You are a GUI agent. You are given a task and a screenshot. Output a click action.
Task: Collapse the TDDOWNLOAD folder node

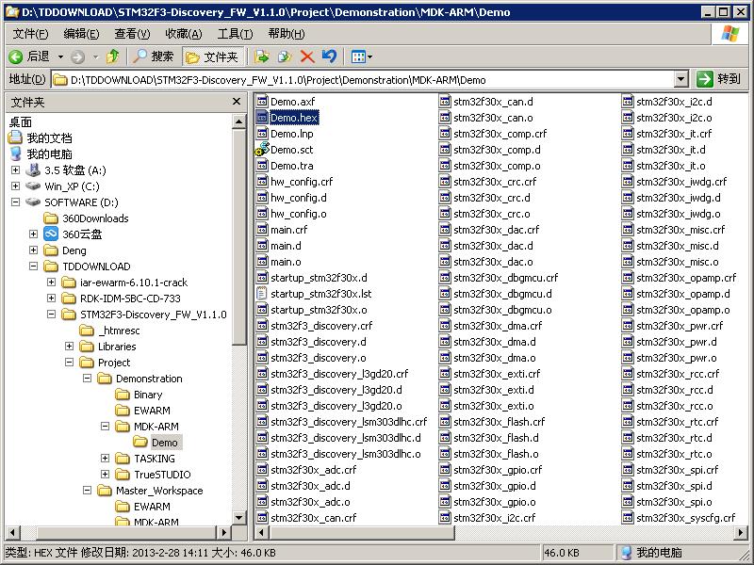[x=33, y=266]
